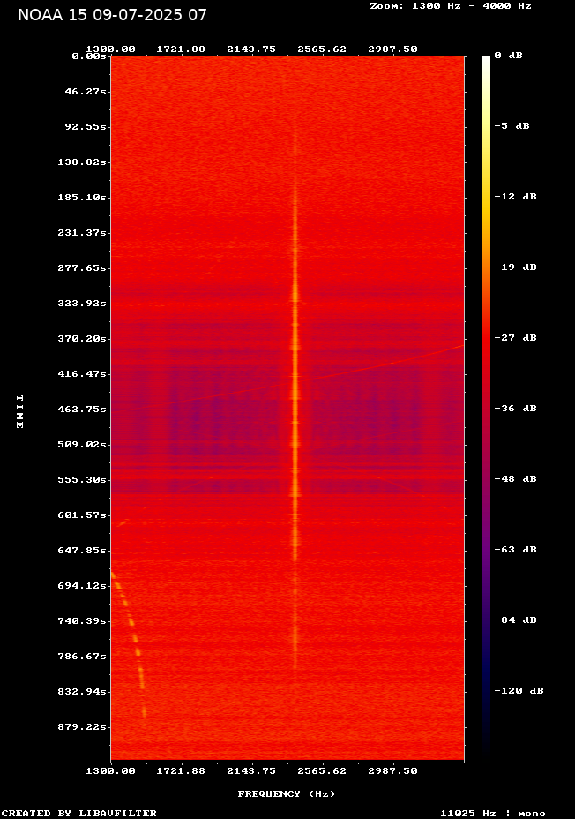The height and width of the screenshot is (819, 575).
Task: Click the top 2565.62 frequency tick label
Action: click(323, 49)
